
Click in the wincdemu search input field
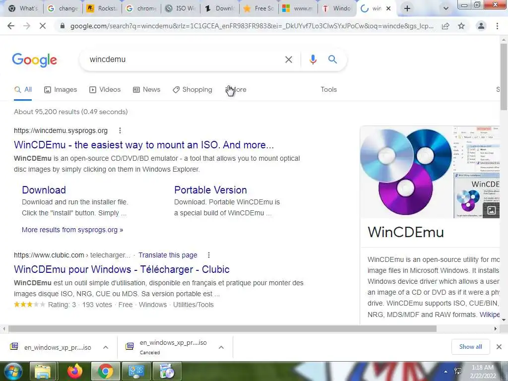[x=185, y=60]
